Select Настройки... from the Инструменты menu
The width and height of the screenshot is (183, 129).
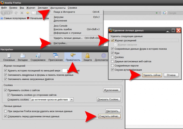click(x=60, y=43)
